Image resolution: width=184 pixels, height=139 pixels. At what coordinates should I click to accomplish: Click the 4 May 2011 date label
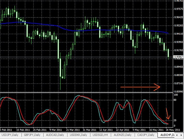click(139, 130)
